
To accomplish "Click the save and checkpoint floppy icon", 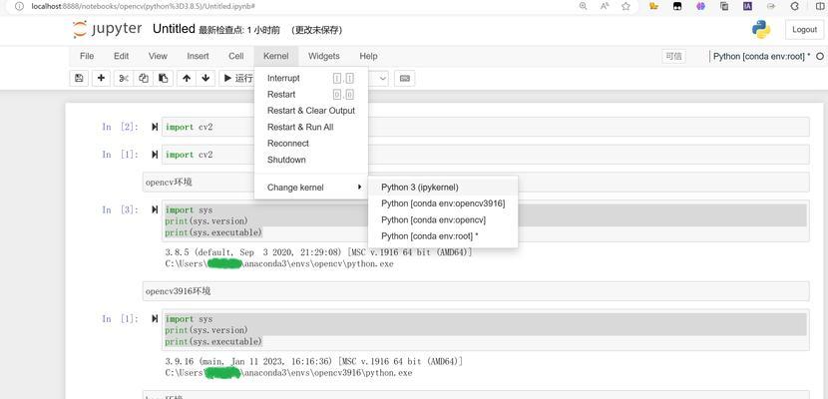I will coord(79,78).
